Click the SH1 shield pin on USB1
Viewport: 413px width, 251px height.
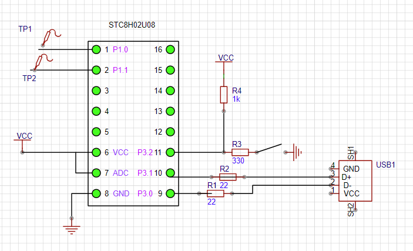(351, 153)
